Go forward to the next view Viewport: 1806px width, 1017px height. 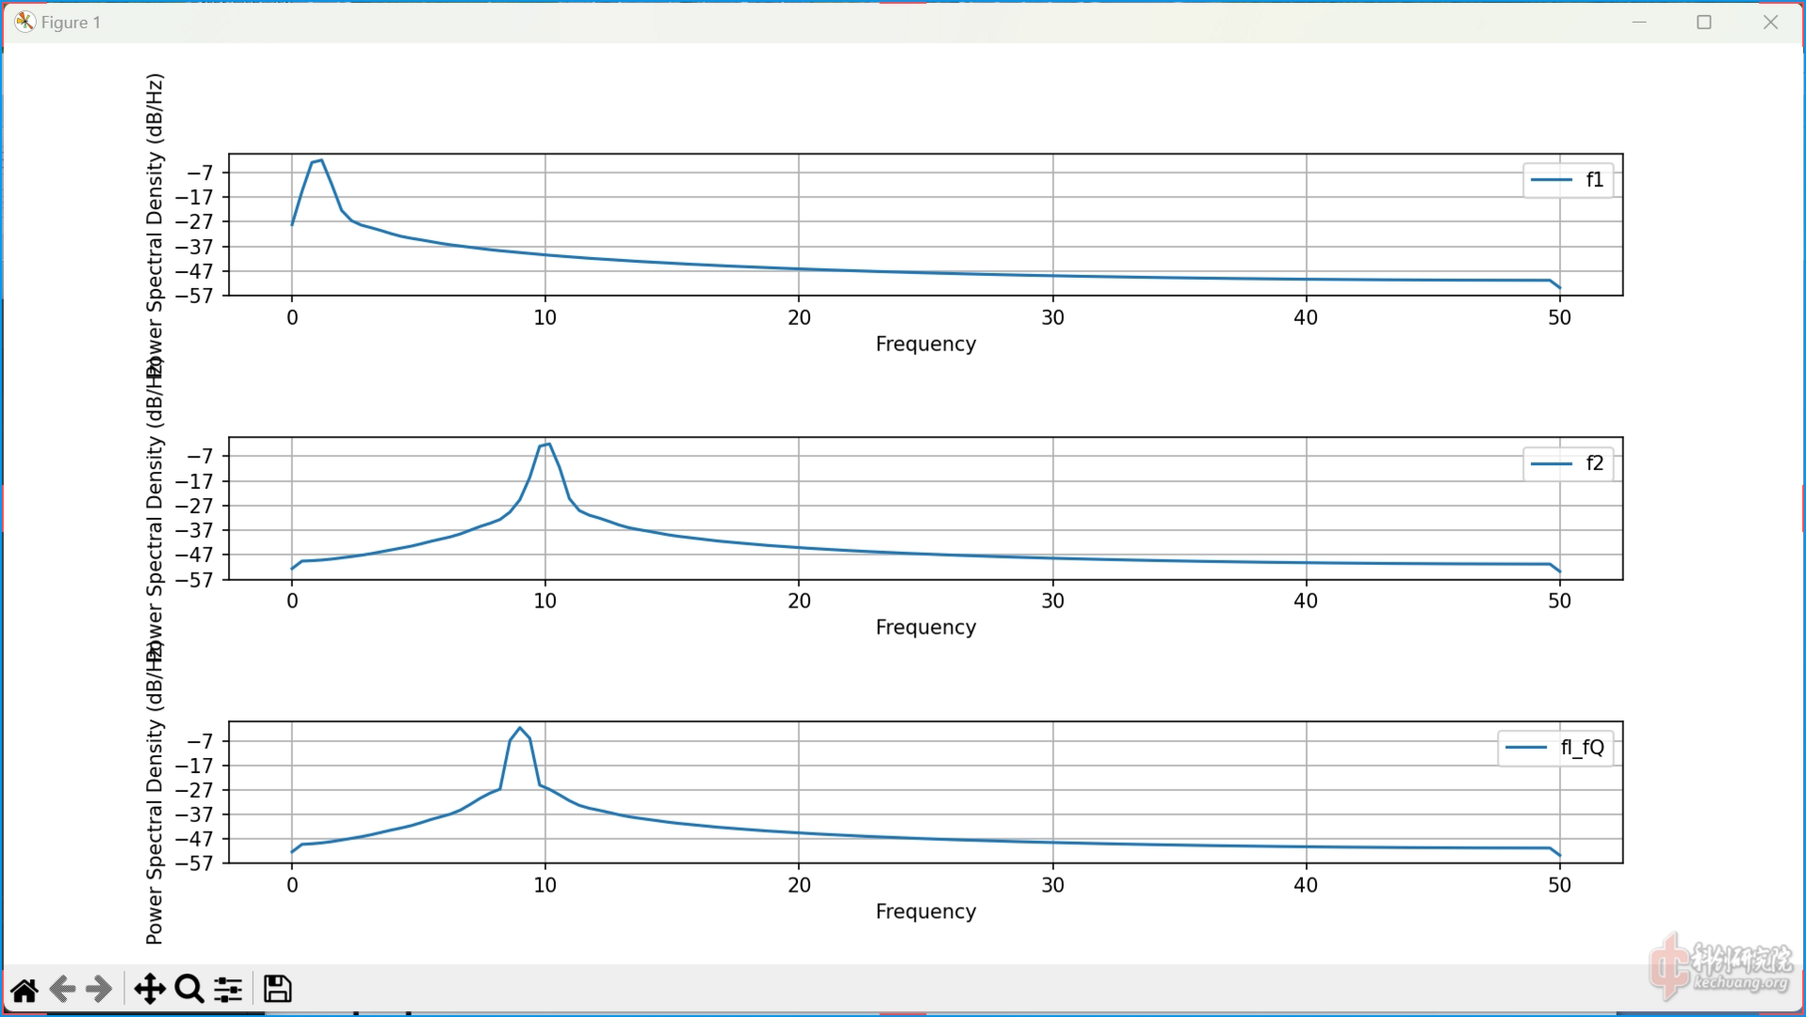[99, 990]
